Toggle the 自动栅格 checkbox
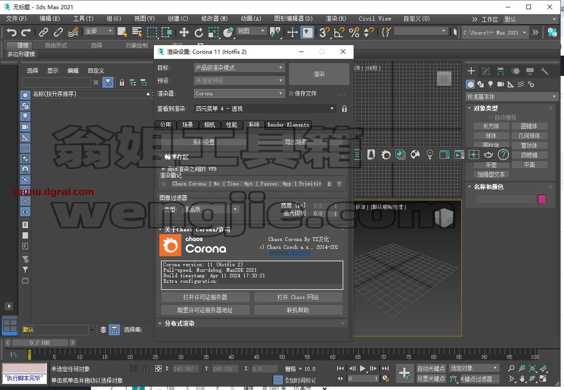564x390 pixels. pyautogui.click(x=491, y=117)
